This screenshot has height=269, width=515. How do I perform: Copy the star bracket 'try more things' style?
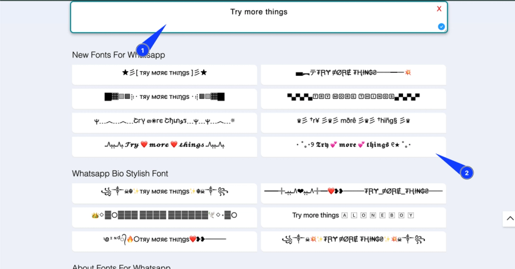pyautogui.click(x=164, y=75)
